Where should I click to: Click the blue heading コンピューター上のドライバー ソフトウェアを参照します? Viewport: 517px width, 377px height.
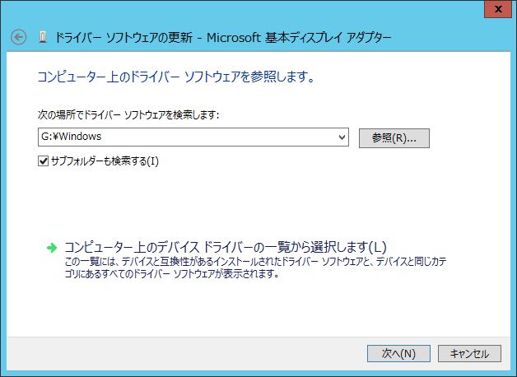click(x=176, y=77)
